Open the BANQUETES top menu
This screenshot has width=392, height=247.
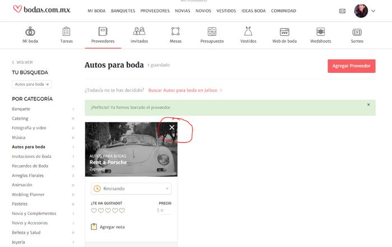tap(123, 11)
